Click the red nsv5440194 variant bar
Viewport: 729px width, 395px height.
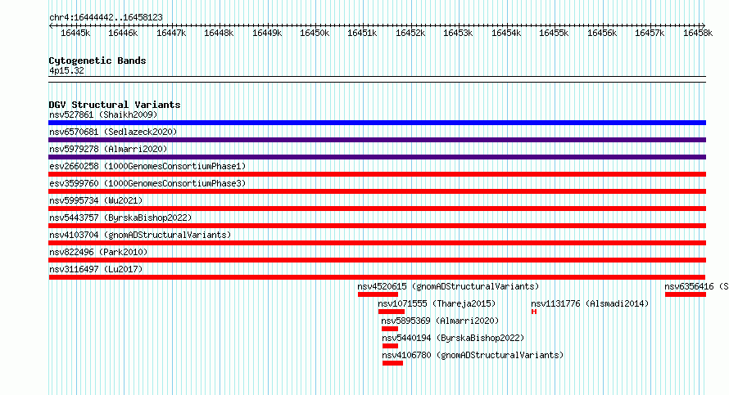390,346
